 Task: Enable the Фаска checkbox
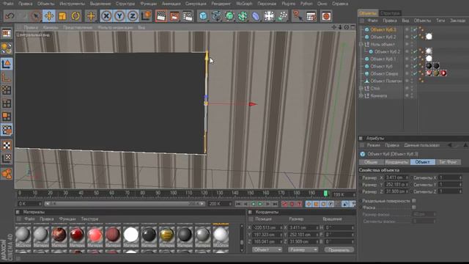click(414, 207)
